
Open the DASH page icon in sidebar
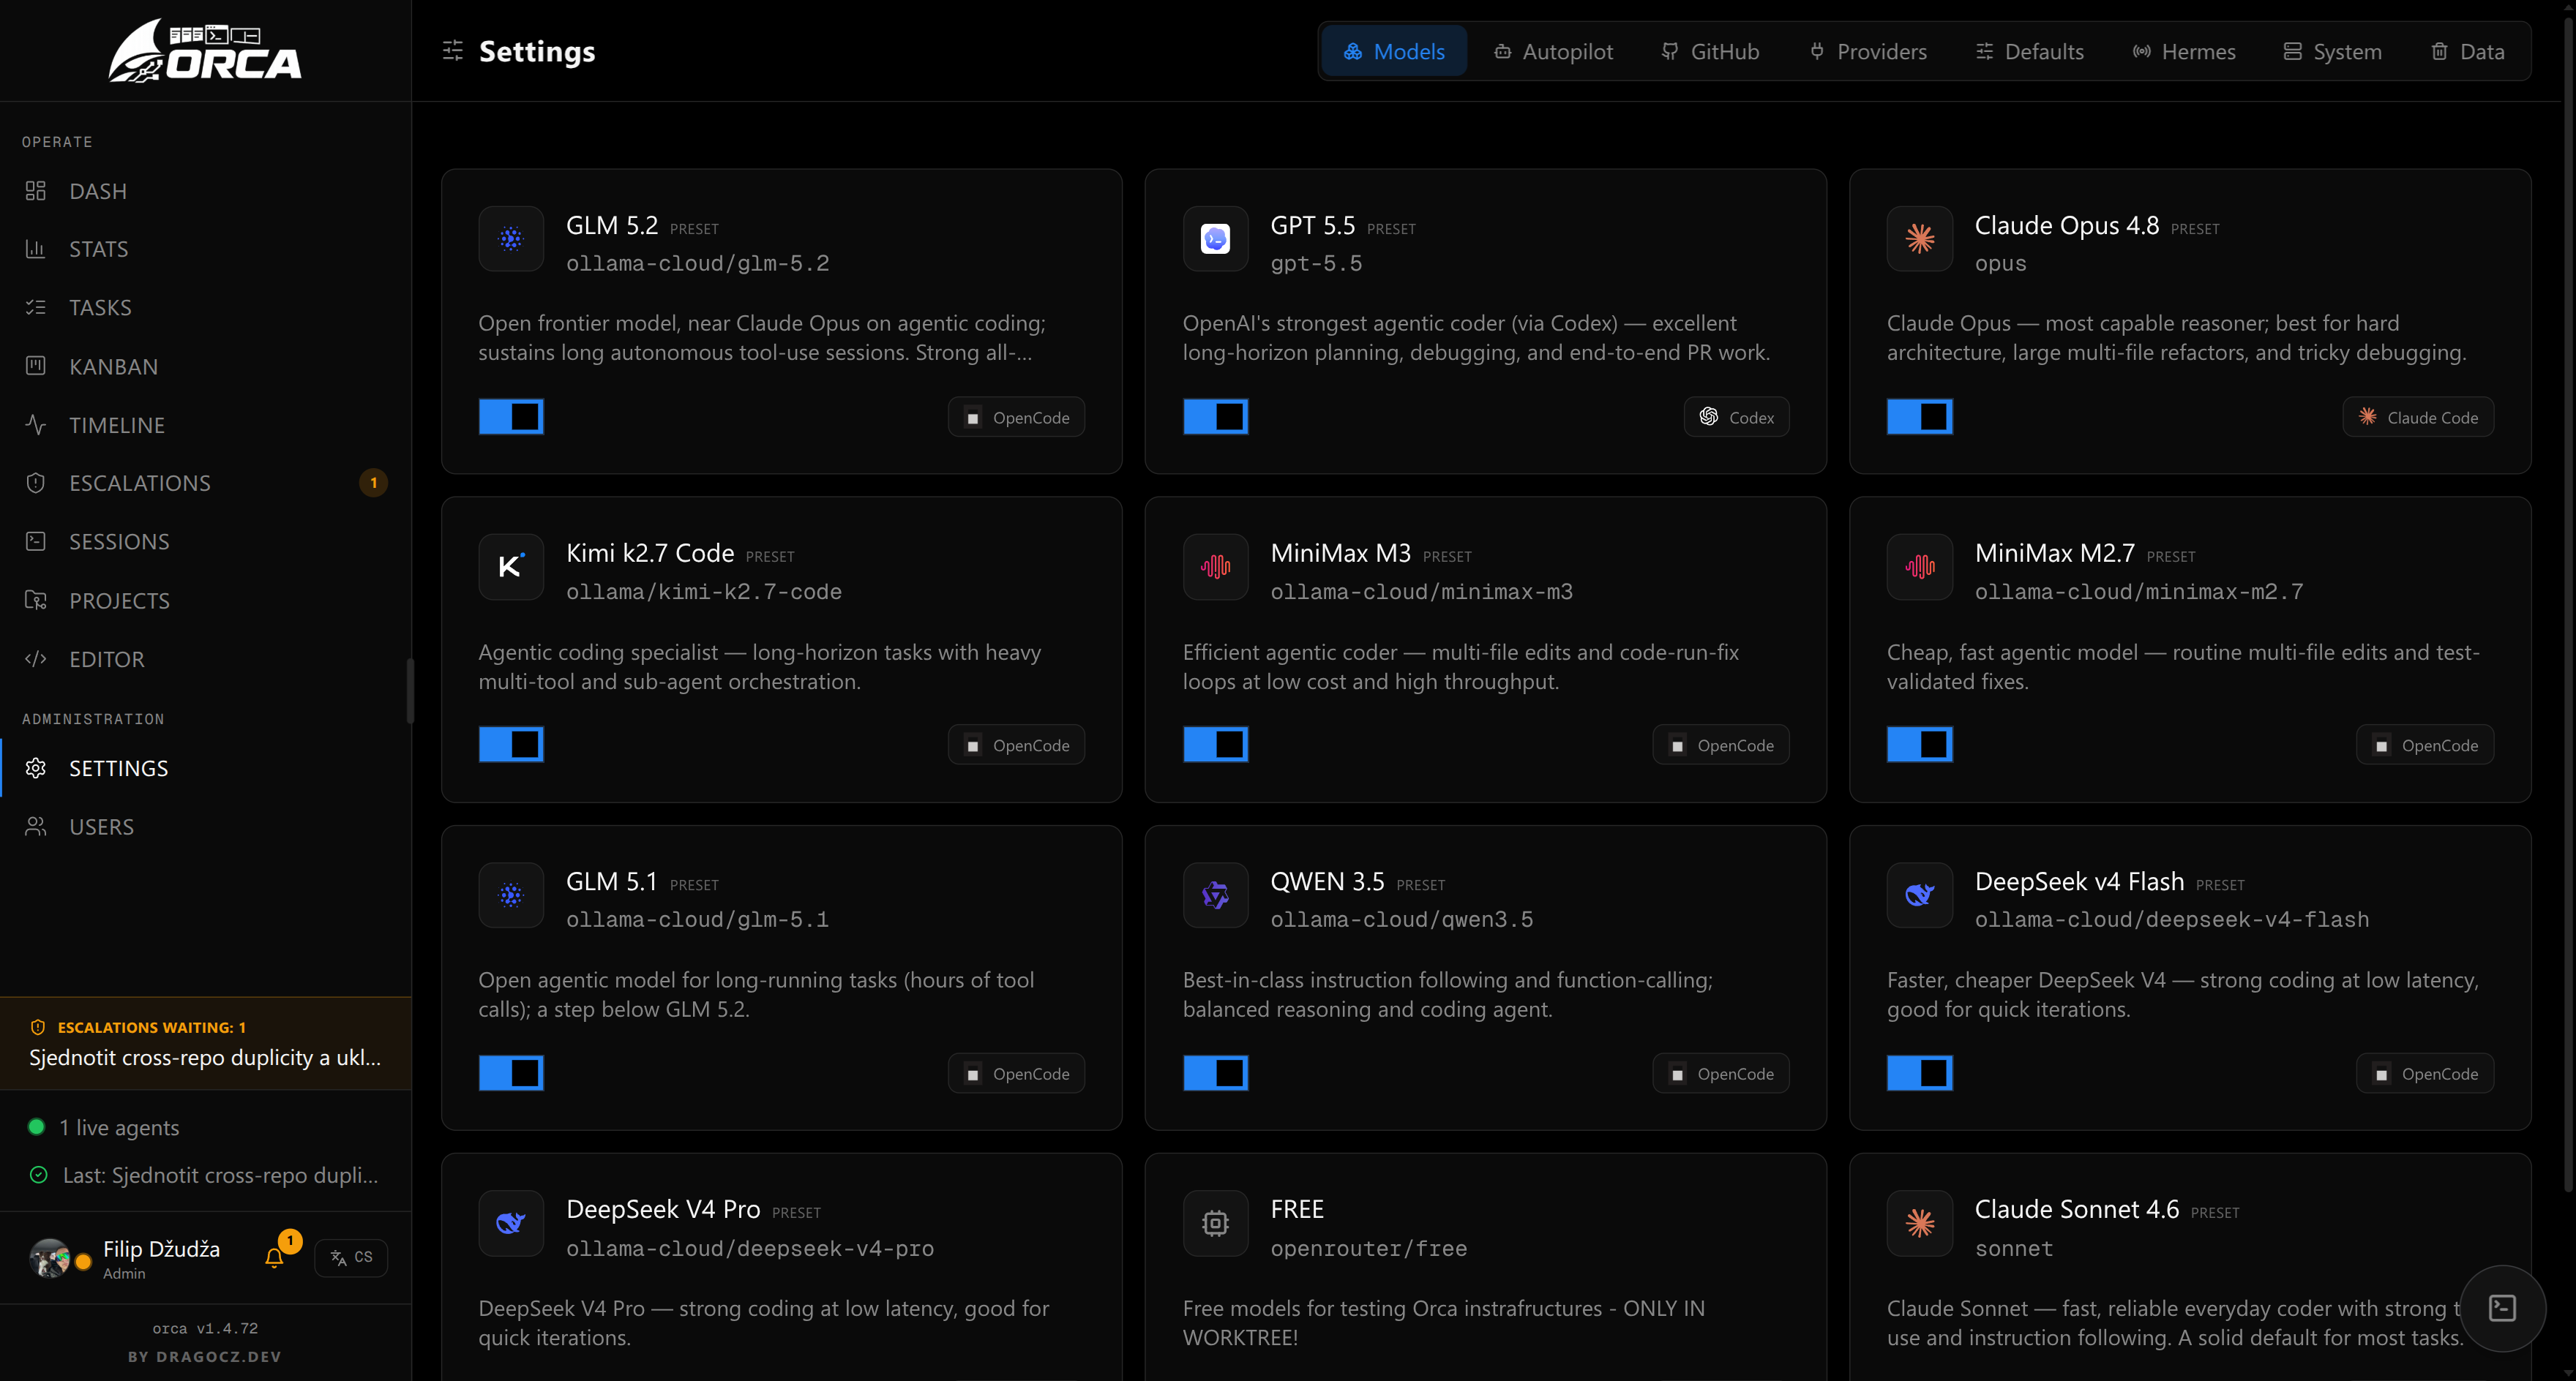tap(36, 191)
